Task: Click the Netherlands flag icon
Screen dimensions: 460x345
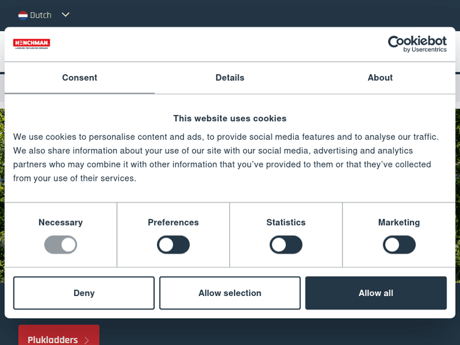Action: pyautogui.click(x=23, y=15)
